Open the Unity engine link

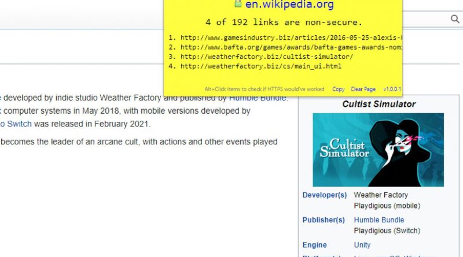coord(362,245)
